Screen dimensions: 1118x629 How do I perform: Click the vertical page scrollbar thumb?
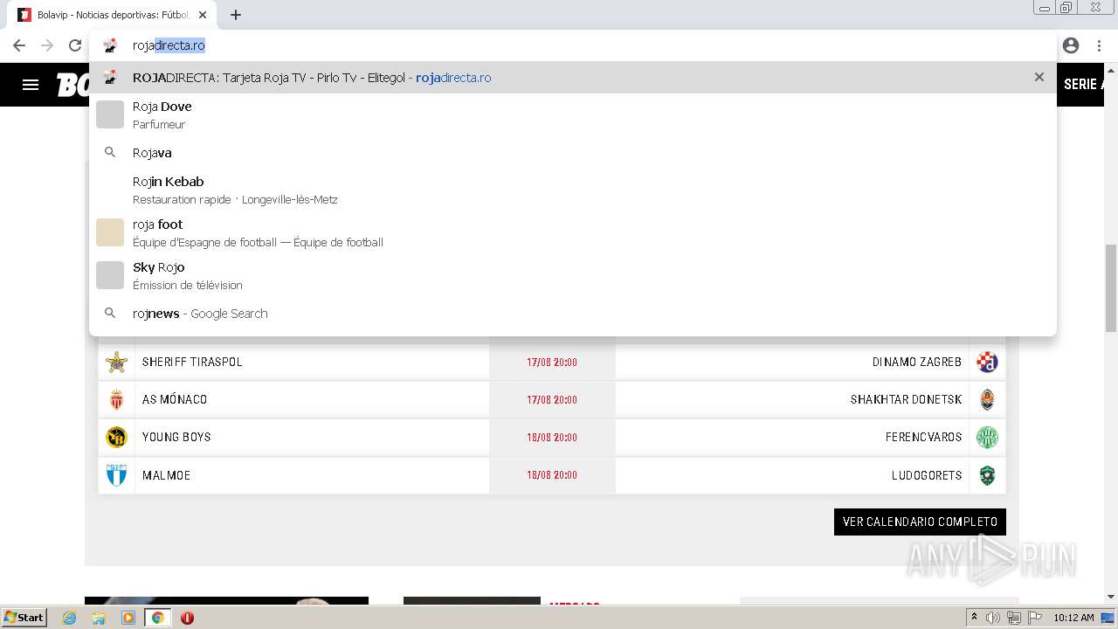tap(1111, 288)
